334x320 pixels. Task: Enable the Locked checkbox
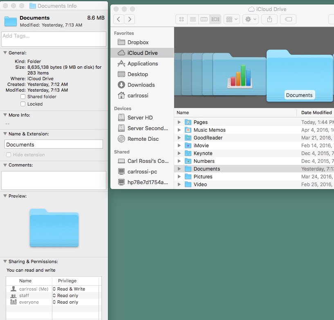[23, 104]
